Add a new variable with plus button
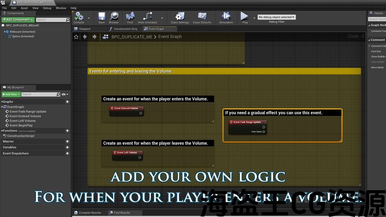Image resolution: width=386 pixels, height=217 pixels. click(x=67, y=147)
